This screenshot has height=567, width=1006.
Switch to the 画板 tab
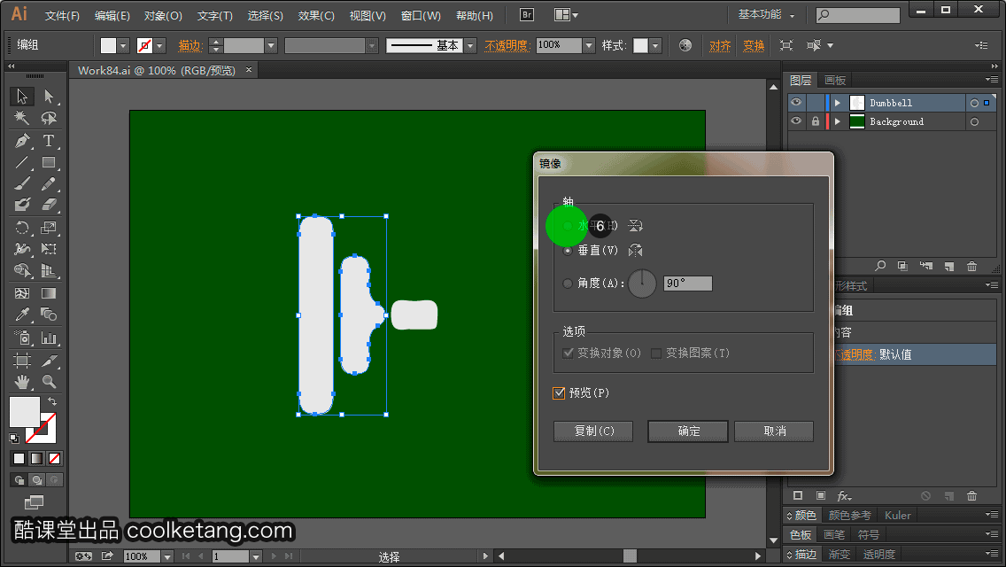pos(835,81)
